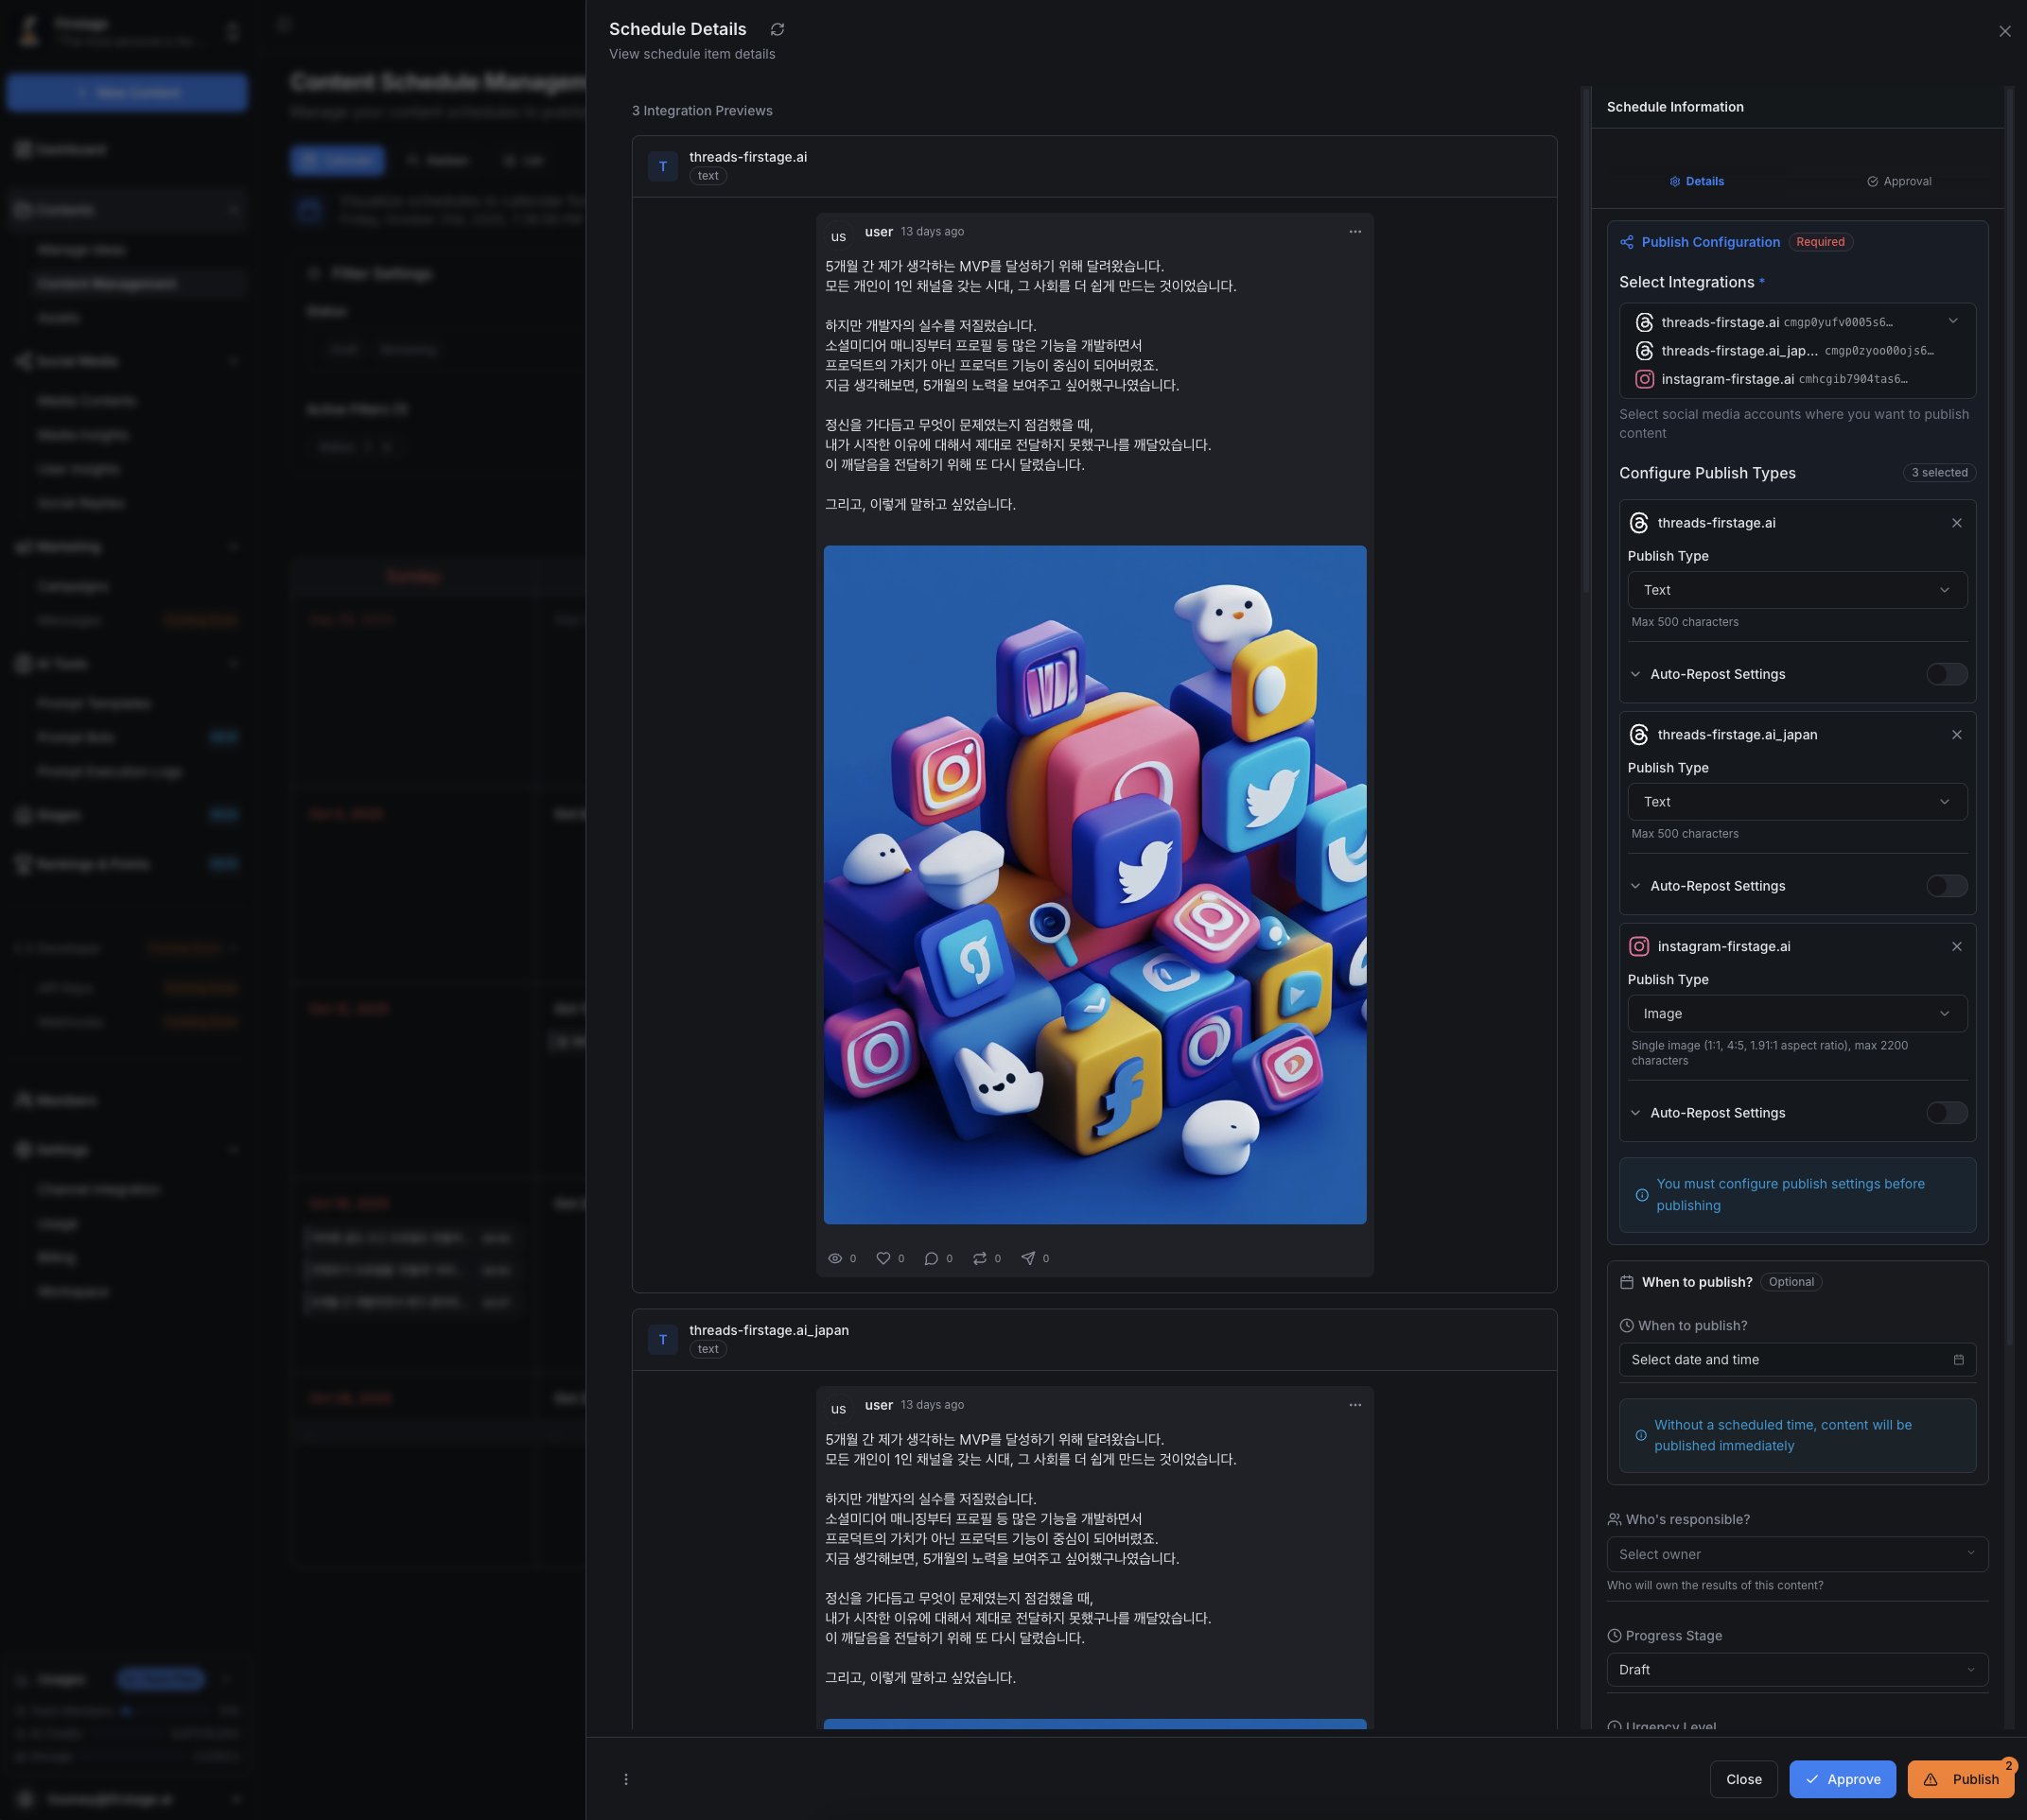This screenshot has height=1820, width=2027.
Task: Switch to the Details tab
Action: pos(1696,181)
